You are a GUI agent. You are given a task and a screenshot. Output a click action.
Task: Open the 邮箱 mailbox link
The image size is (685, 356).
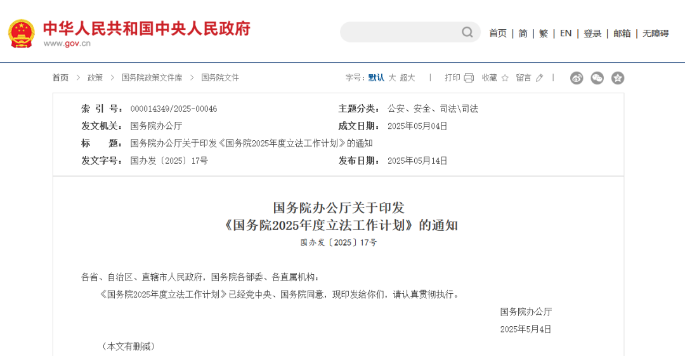622,33
